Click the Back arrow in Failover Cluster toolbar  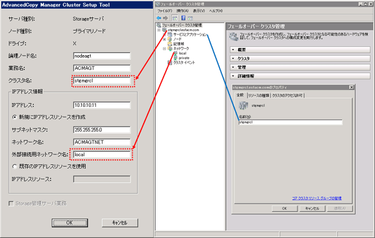coord(159,18)
